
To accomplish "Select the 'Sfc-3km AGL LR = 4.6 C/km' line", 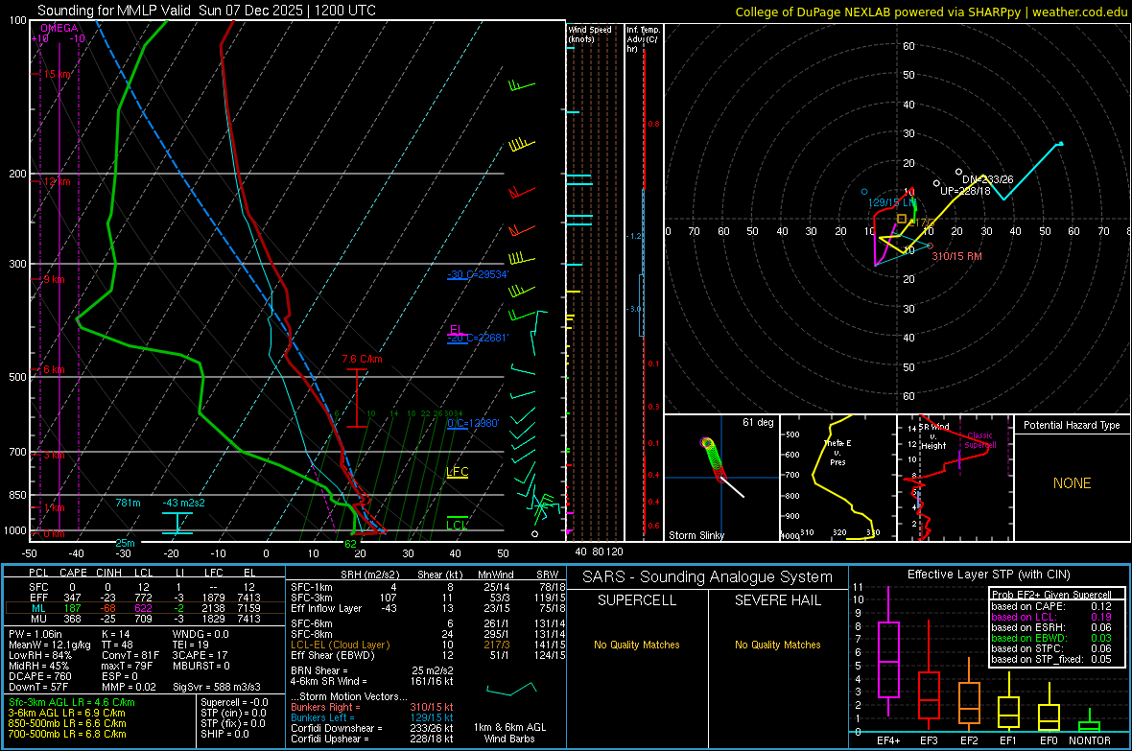I will point(72,702).
